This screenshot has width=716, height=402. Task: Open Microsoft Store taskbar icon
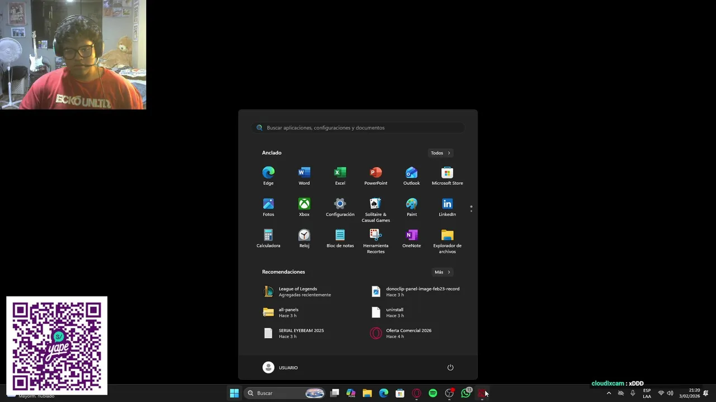tap(400, 393)
